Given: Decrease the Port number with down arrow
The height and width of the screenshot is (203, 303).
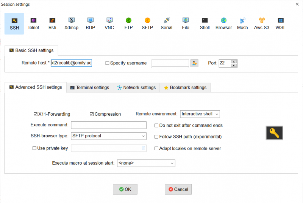Looking at the screenshot, I should pyautogui.click(x=234, y=65).
